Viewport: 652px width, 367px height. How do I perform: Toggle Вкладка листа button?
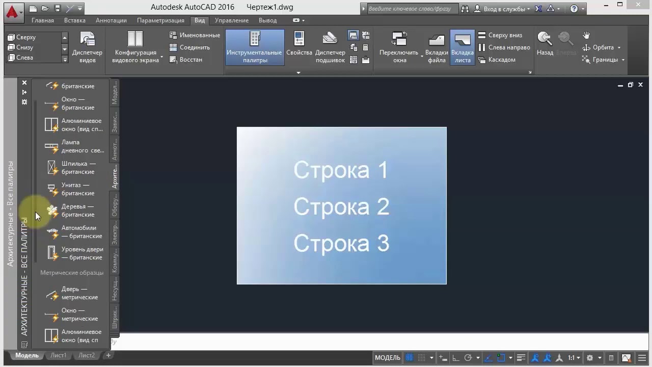pyautogui.click(x=463, y=47)
